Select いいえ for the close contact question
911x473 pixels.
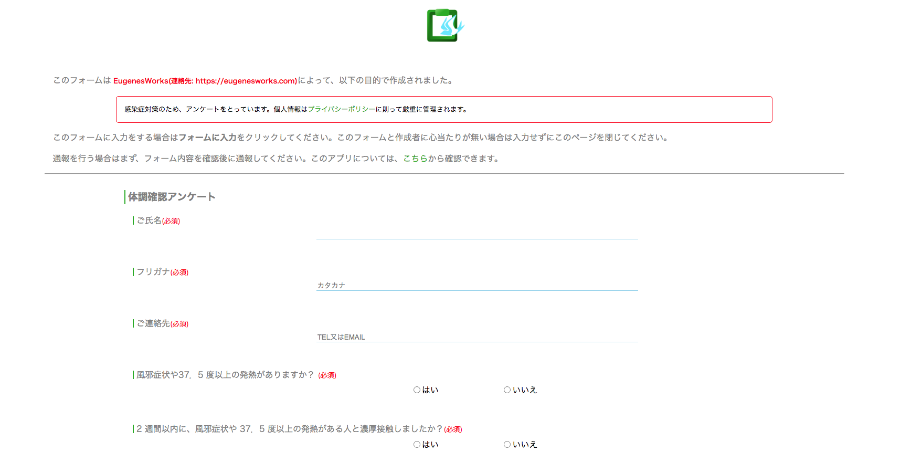point(507,444)
